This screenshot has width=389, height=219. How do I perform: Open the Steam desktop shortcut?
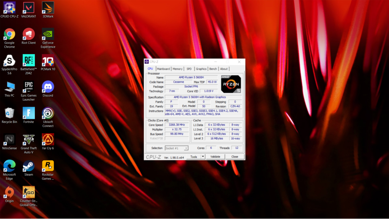click(28, 168)
